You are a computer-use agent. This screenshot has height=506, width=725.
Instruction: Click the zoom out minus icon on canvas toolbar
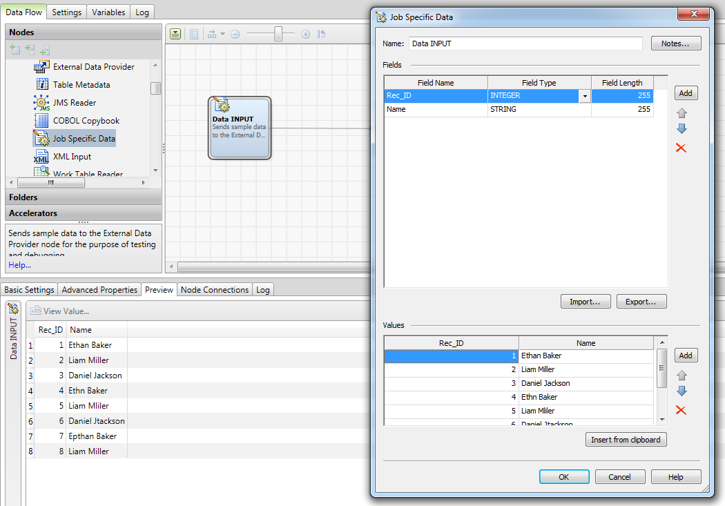click(x=235, y=34)
